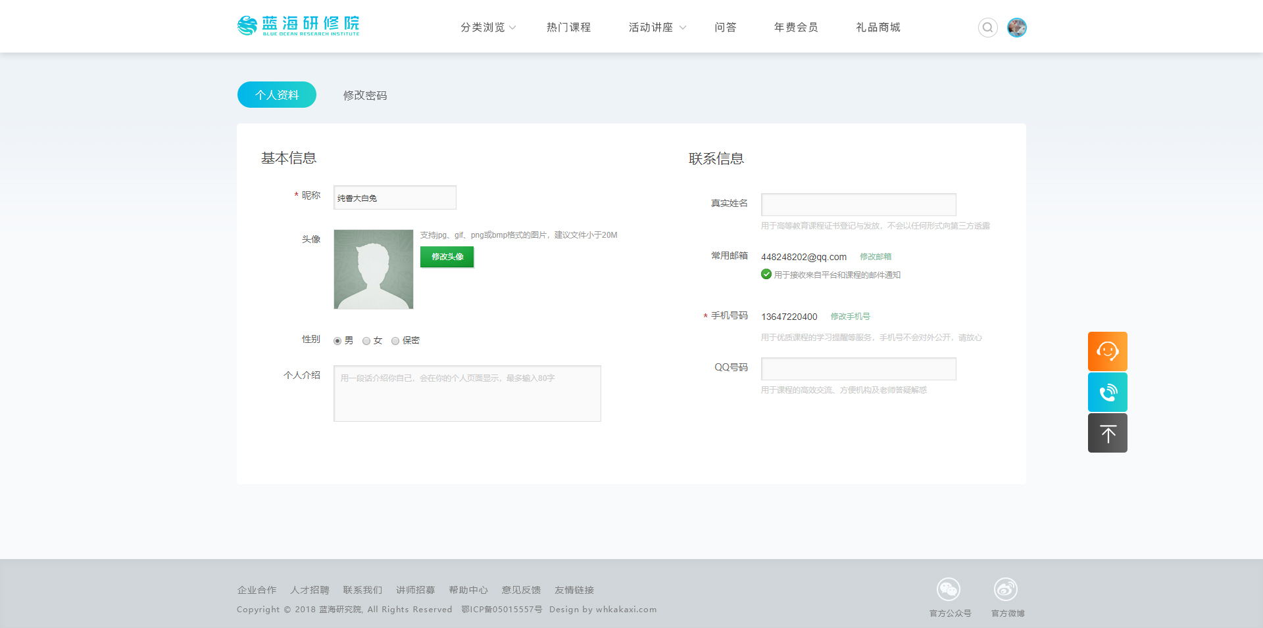The height and width of the screenshot is (628, 1263).
Task: Click the 修改邮箱 link
Action: coord(875,257)
